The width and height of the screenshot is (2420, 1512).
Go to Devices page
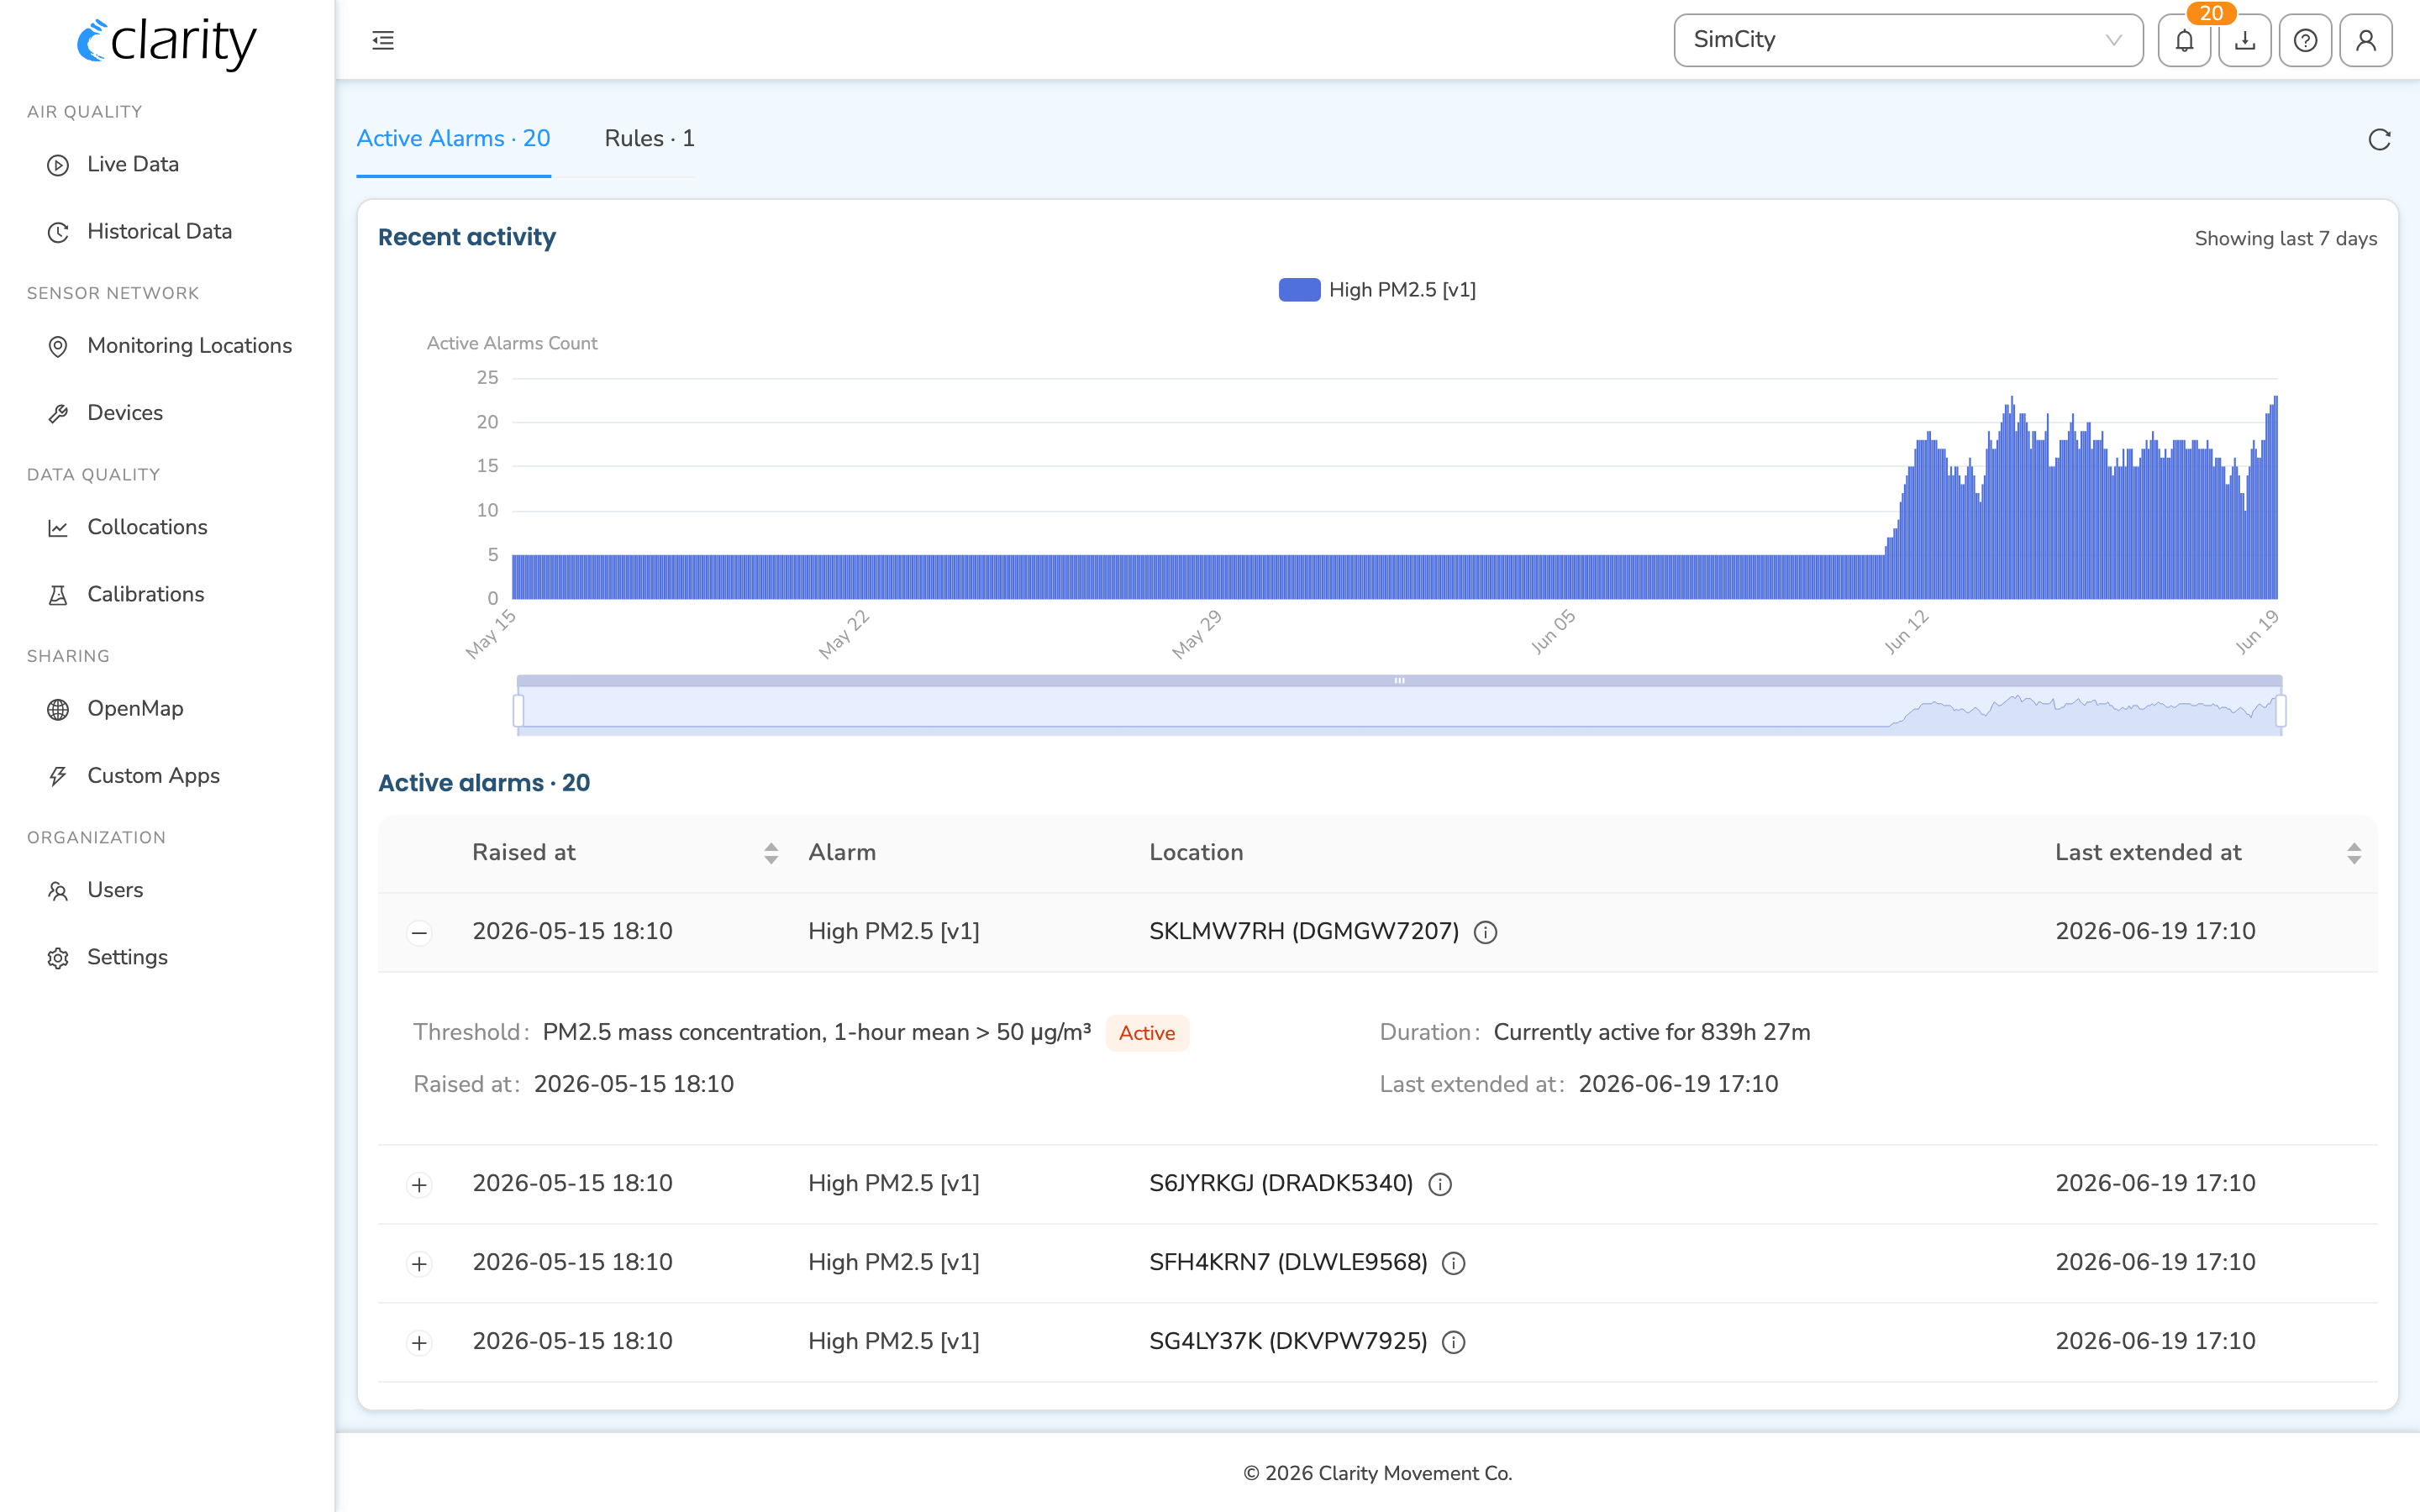point(125,412)
